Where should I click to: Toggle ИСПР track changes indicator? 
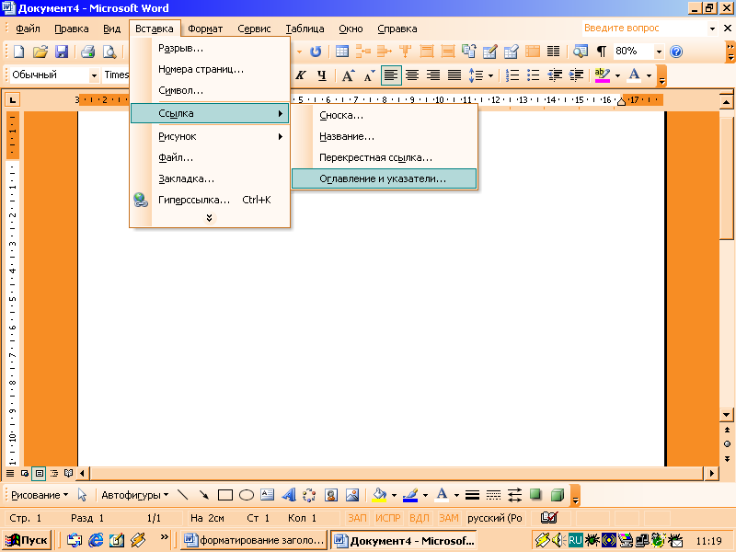[387, 518]
